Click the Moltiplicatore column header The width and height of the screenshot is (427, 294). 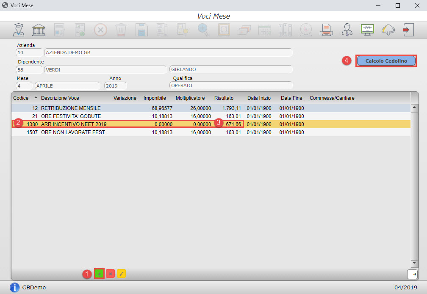190,98
